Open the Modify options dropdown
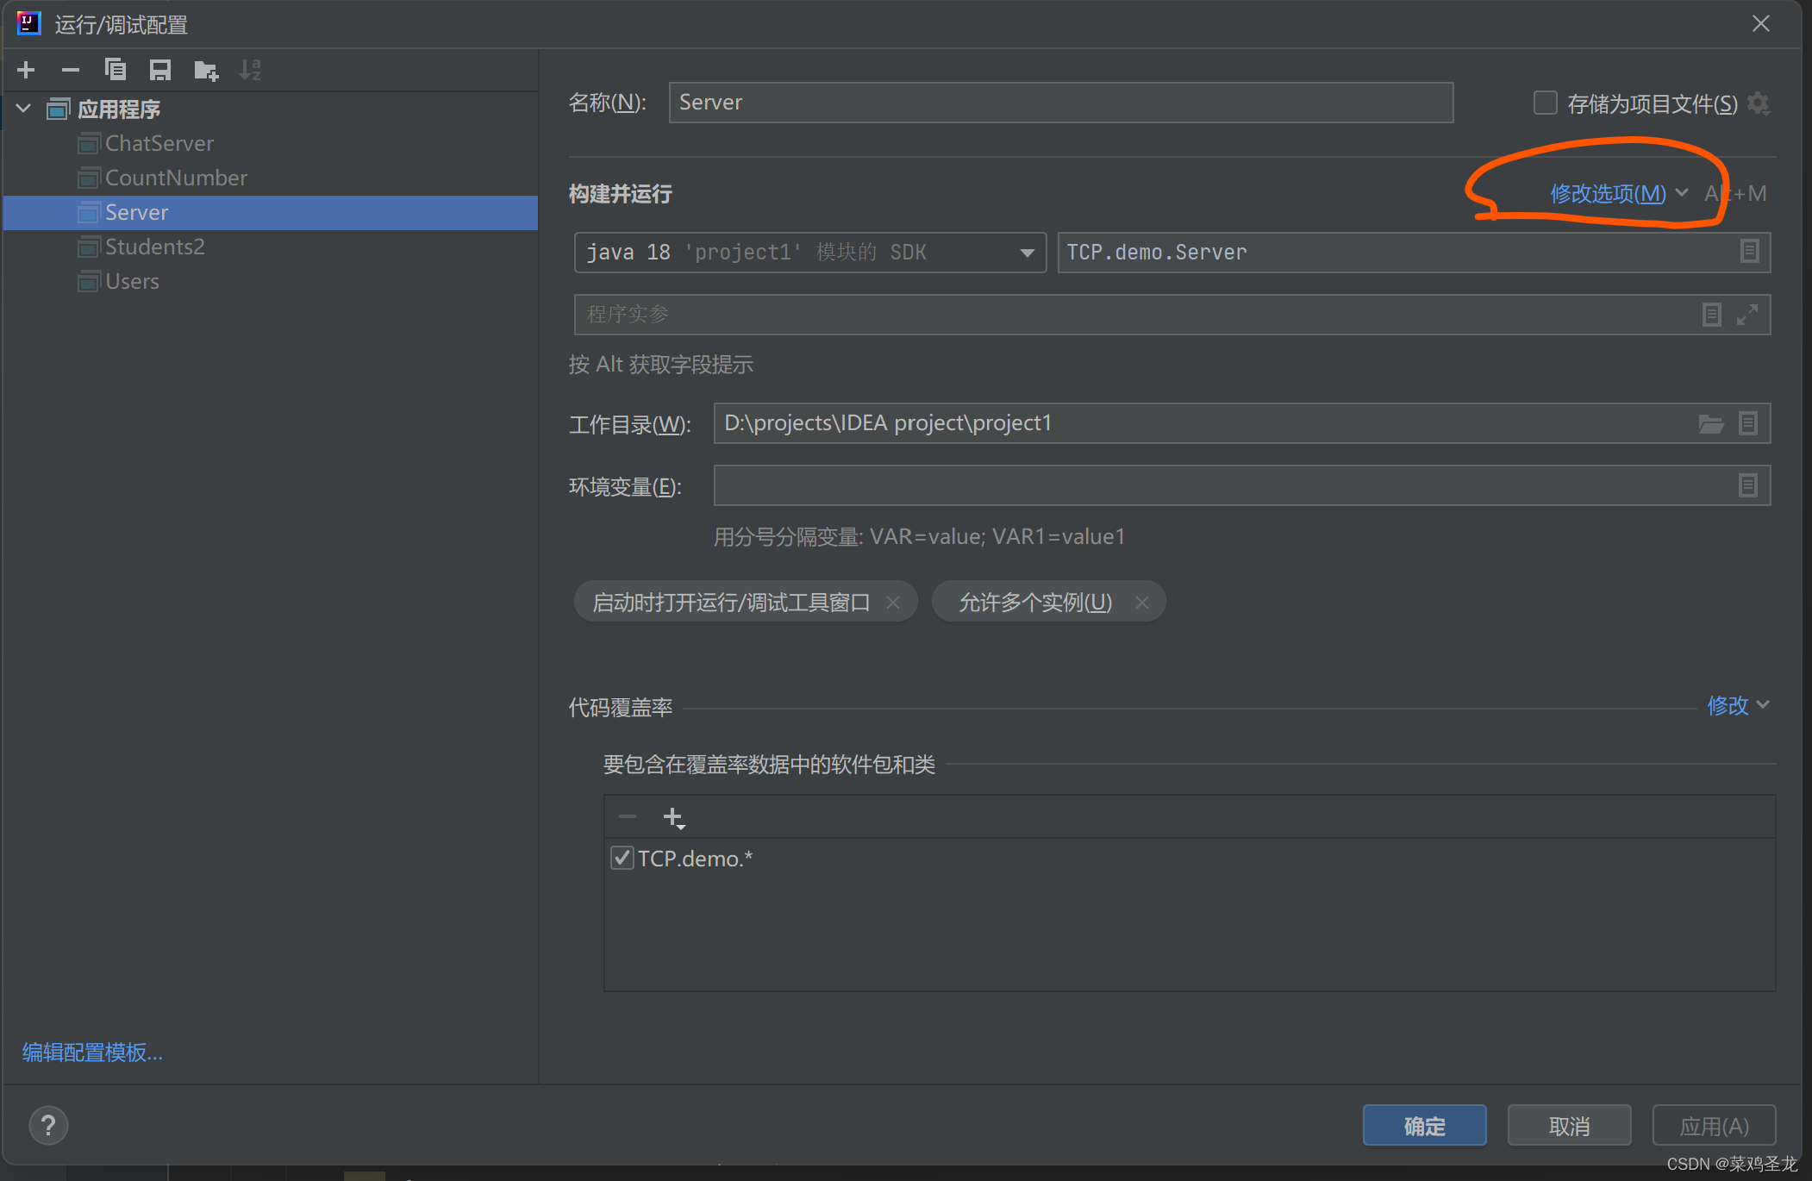Image resolution: width=1812 pixels, height=1181 pixels. click(x=1618, y=193)
